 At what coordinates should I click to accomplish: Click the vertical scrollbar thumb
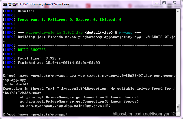(x=178, y=107)
